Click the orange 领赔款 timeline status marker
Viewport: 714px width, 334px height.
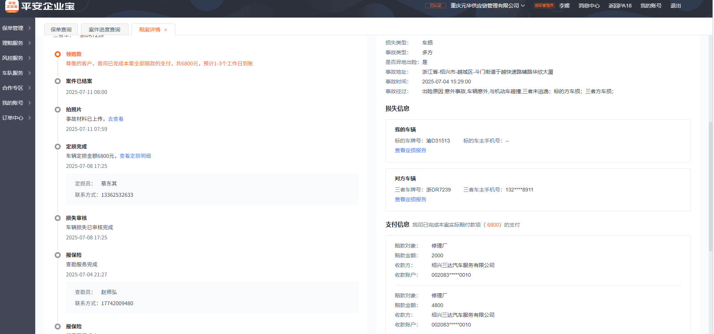click(x=58, y=54)
